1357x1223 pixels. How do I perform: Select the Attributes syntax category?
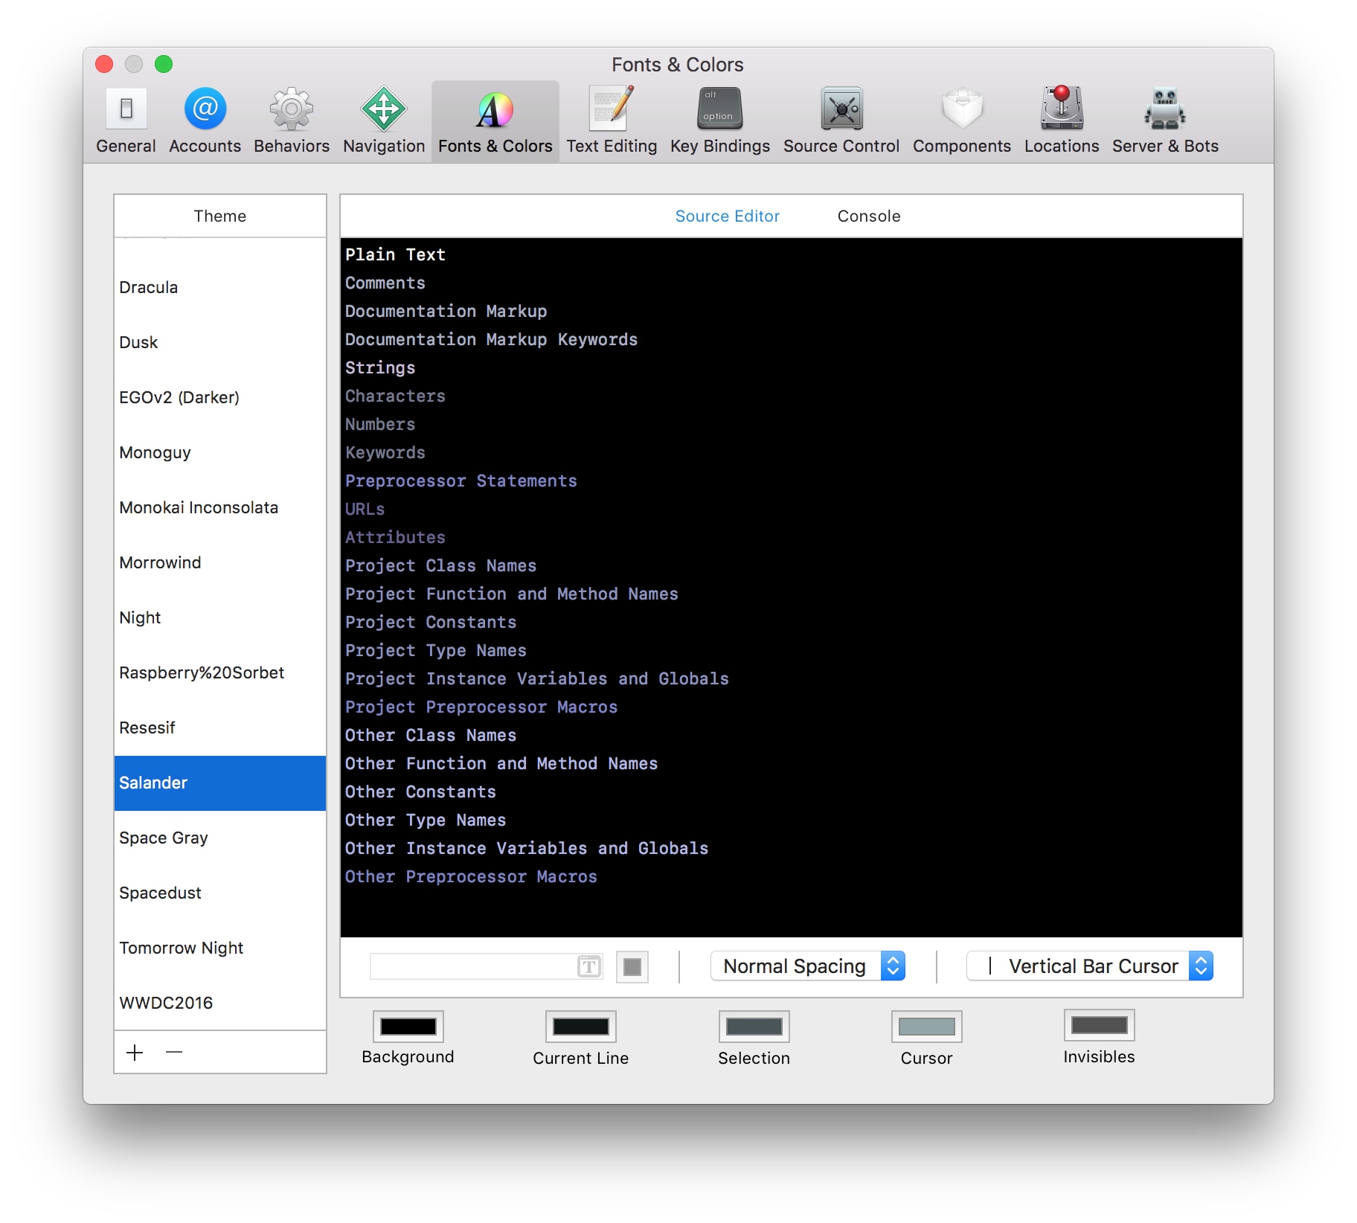(792, 538)
